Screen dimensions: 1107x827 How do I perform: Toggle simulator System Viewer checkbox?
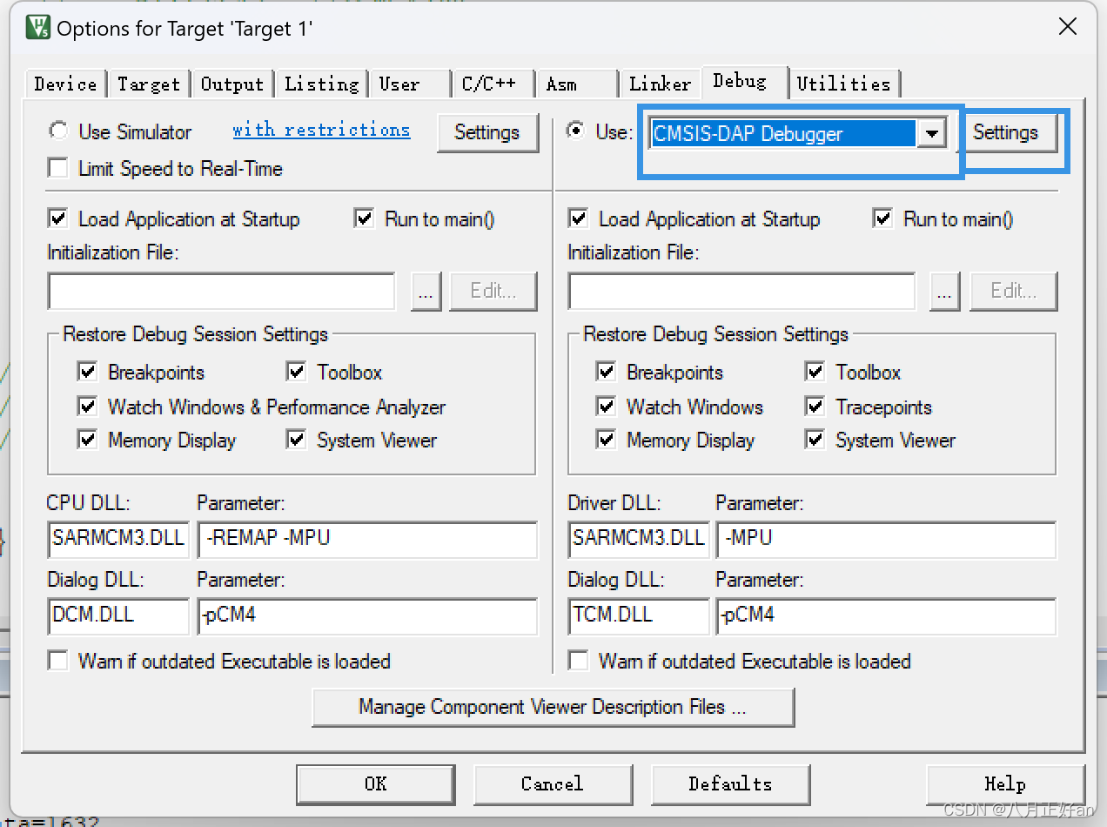tap(297, 439)
